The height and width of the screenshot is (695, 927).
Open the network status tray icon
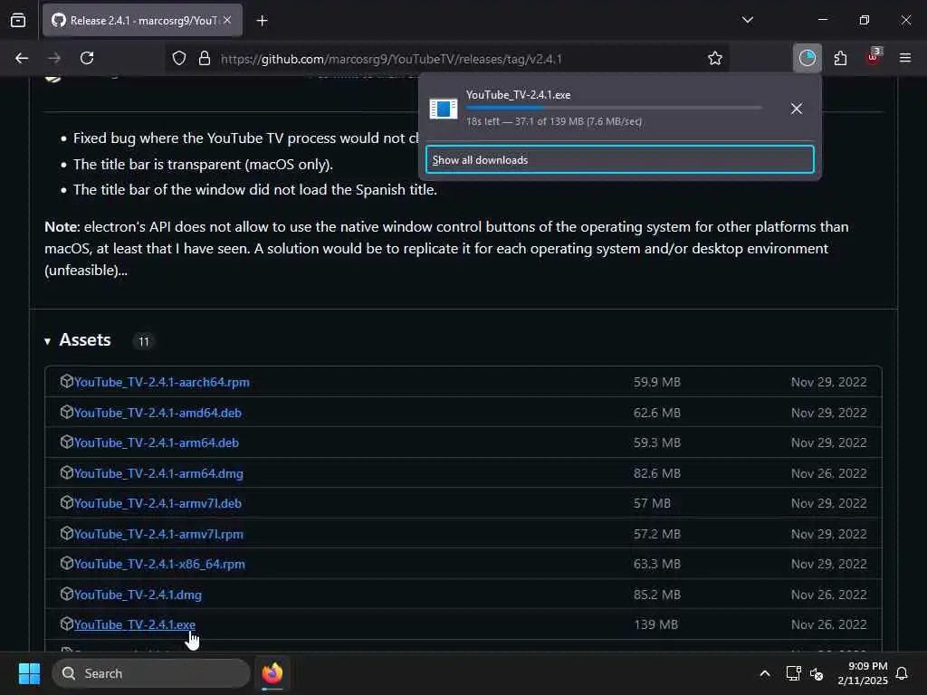click(793, 673)
